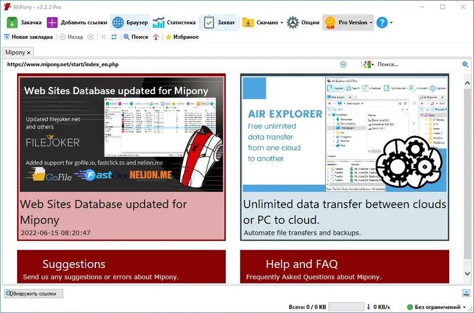Click the forward navigation arrow icon
The height and width of the screenshot is (313, 474).
click(91, 37)
